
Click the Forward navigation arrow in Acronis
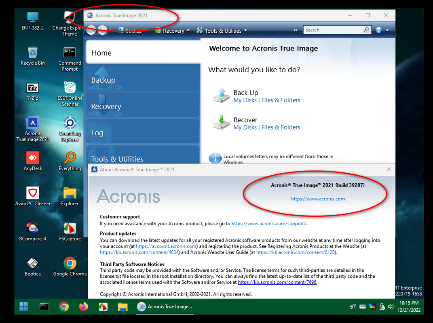[x=102, y=30]
